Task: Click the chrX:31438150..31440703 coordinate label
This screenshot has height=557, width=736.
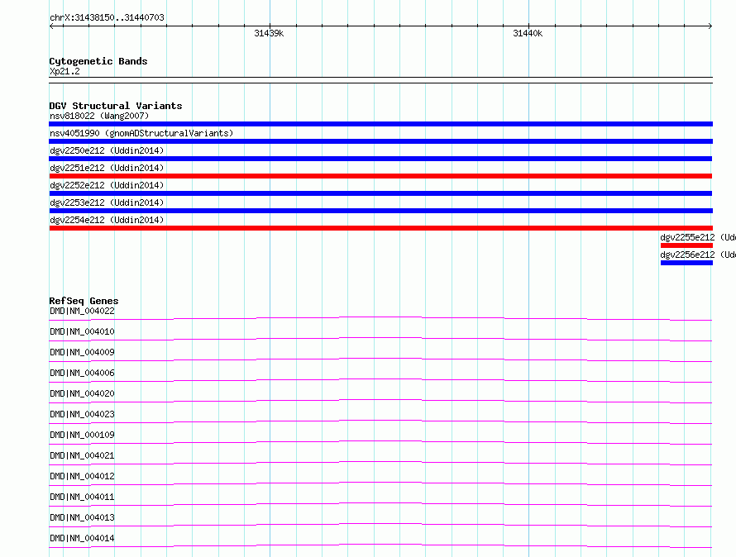Action: point(107,18)
